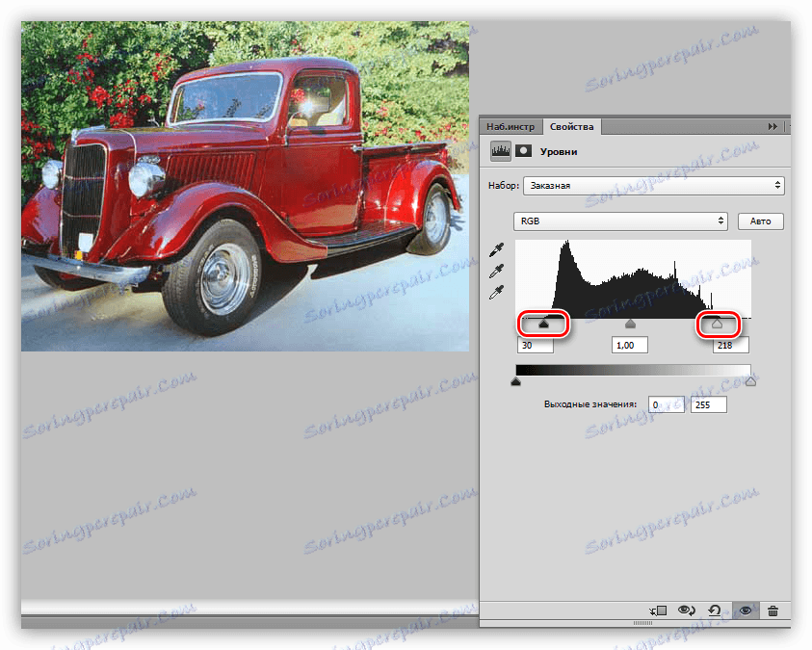Screen dimensions: 812x650
Task: Pick the gray point eyedropper
Action: 496,272
